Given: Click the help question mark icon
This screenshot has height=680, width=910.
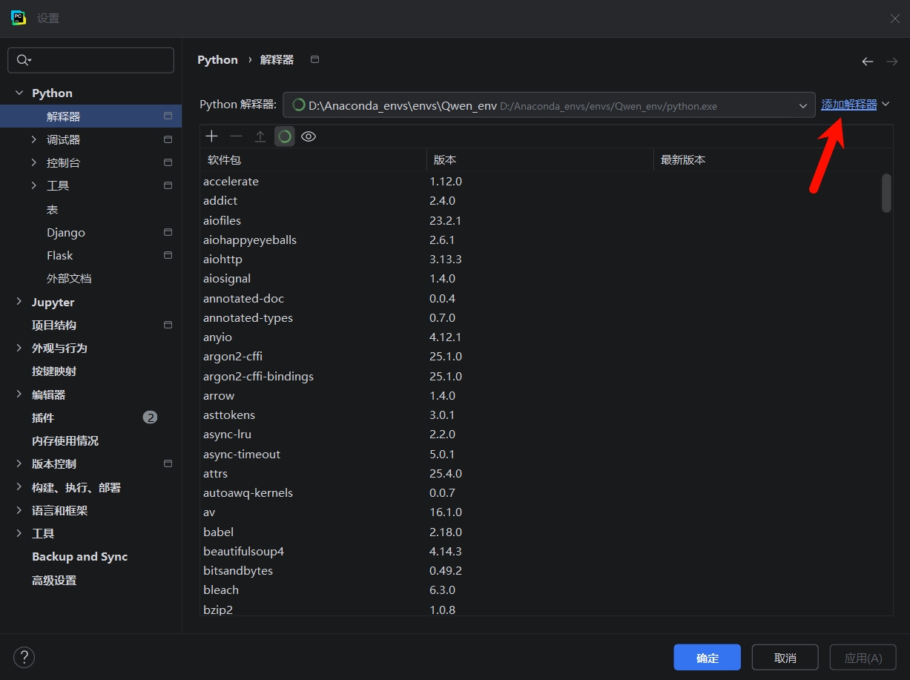Looking at the screenshot, I should tap(24, 657).
